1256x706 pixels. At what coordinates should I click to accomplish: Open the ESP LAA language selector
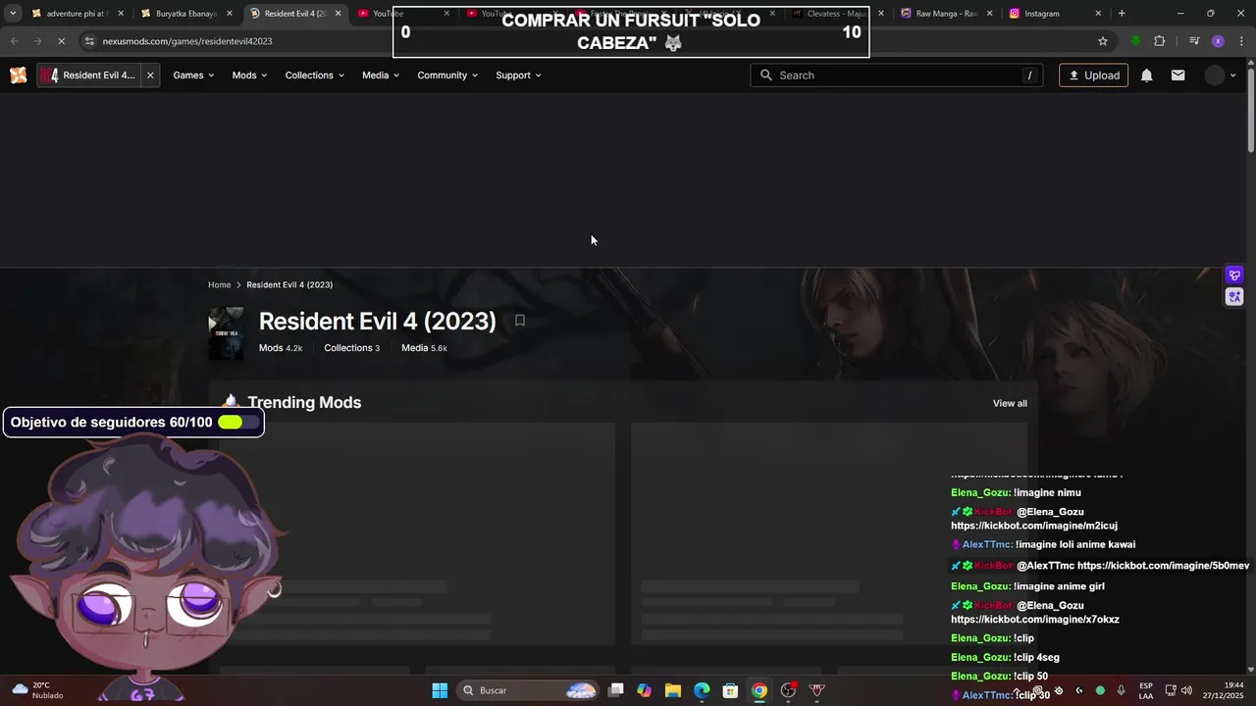[1146, 690]
